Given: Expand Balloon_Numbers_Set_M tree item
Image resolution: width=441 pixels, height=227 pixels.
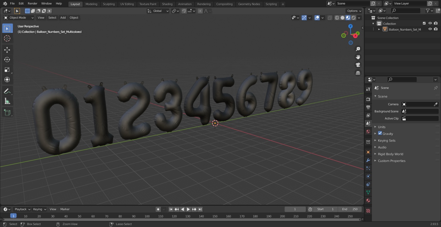Looking at the screenshot, I should (x=379, y=29).
